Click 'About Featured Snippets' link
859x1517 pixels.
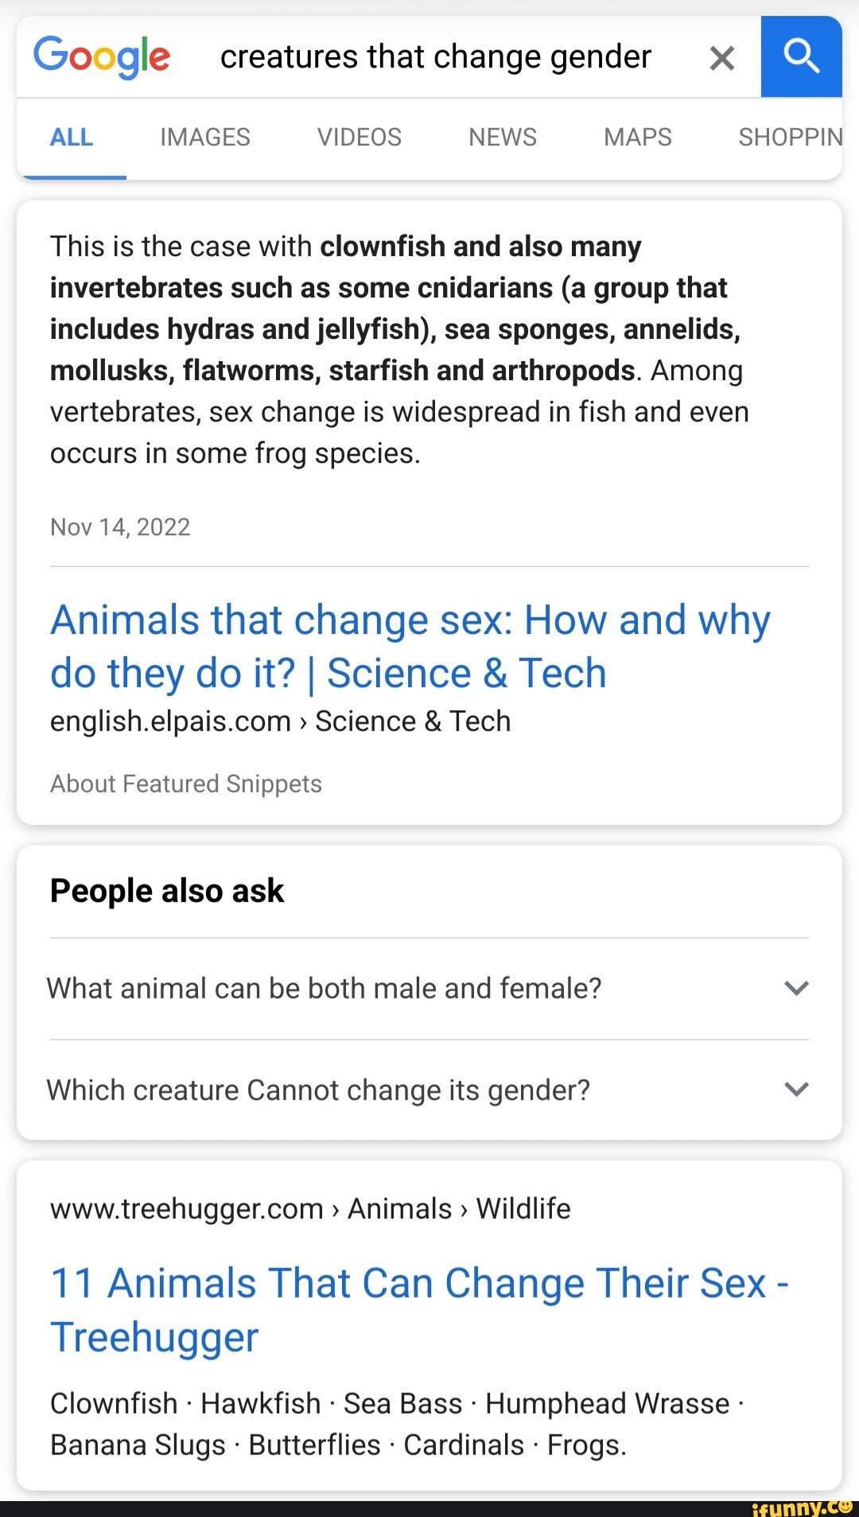(186, 784)
